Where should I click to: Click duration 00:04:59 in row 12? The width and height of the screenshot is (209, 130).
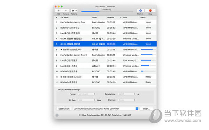point(111,82)
